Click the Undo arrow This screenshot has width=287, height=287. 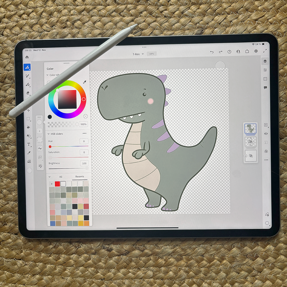(212, 52)
